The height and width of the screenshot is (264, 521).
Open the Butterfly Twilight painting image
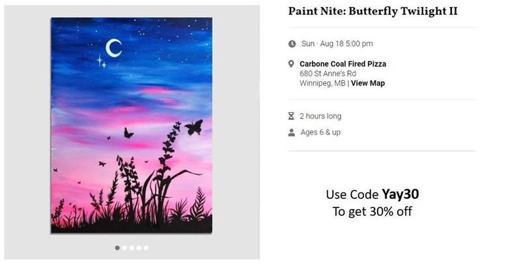132,125
